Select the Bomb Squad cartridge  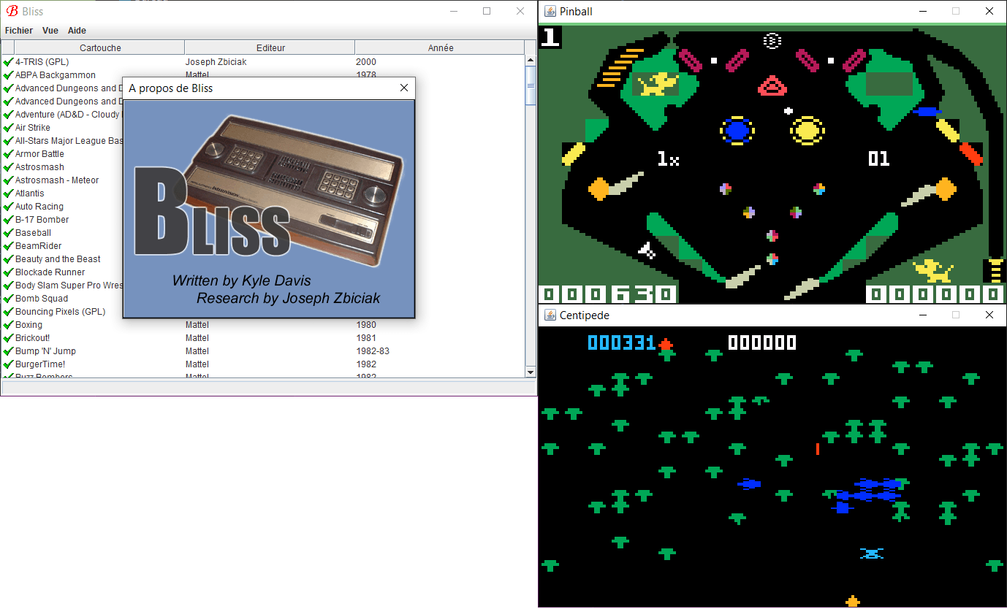(42, 299)
